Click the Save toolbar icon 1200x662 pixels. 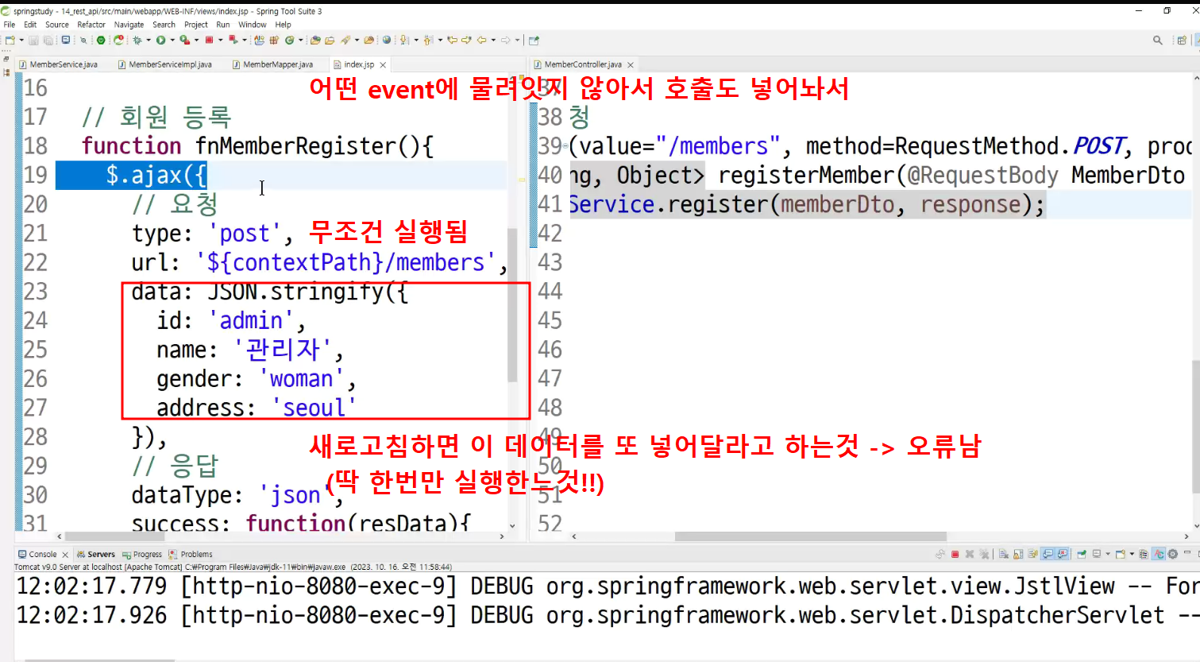pyautogui.click(x=33, y=40)
